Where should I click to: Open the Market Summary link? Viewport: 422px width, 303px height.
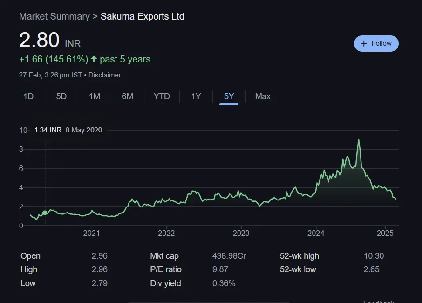[54, 16]
